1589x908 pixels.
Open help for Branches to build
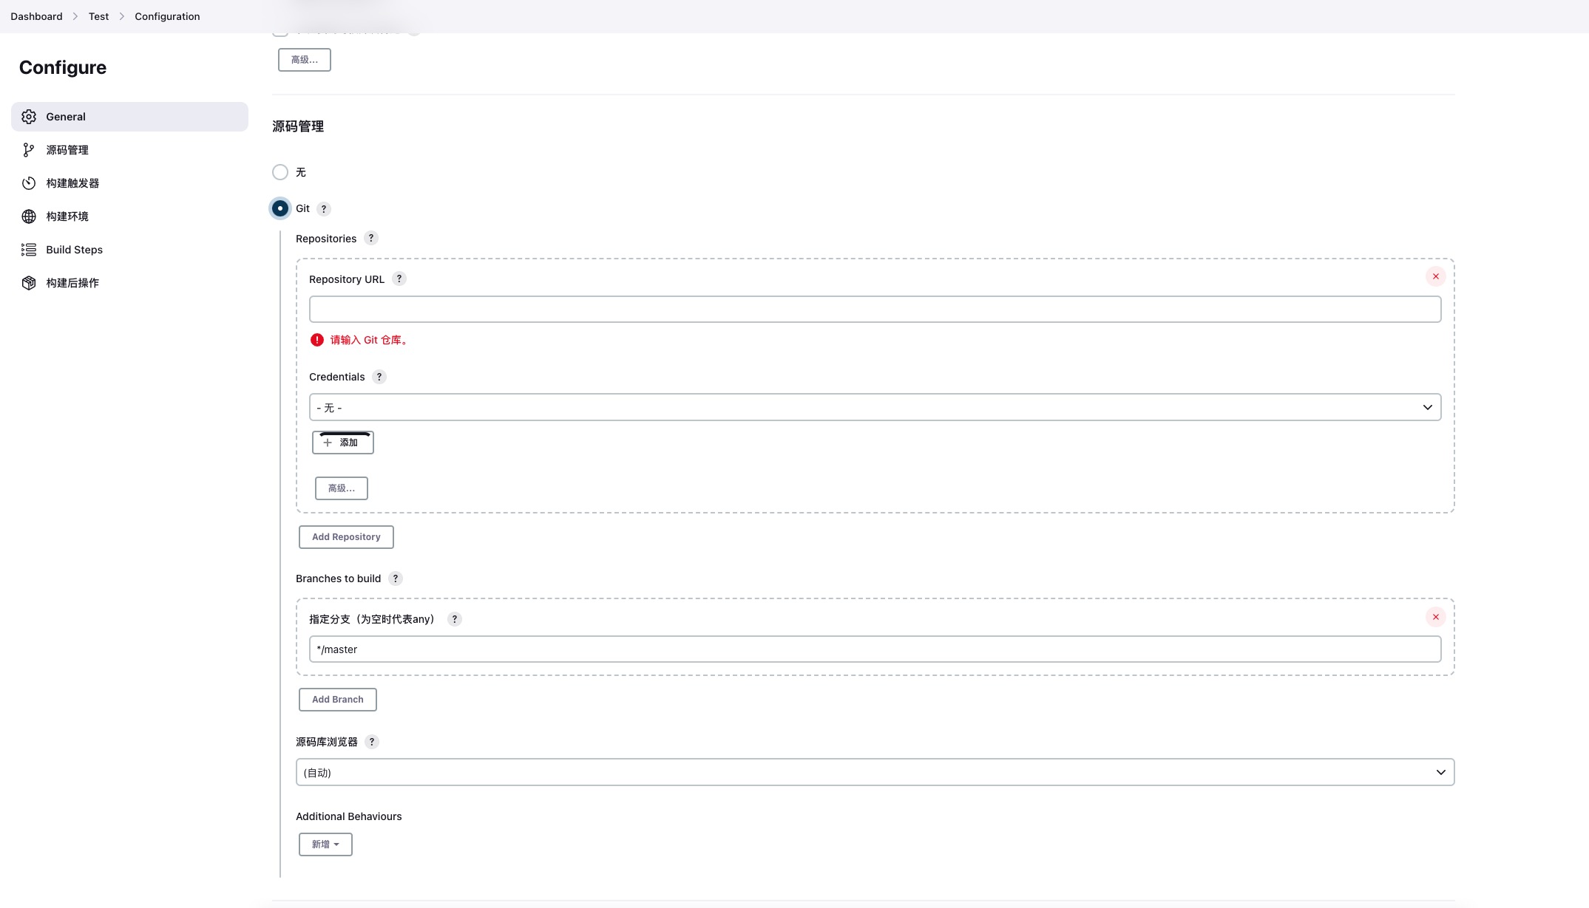396,578
